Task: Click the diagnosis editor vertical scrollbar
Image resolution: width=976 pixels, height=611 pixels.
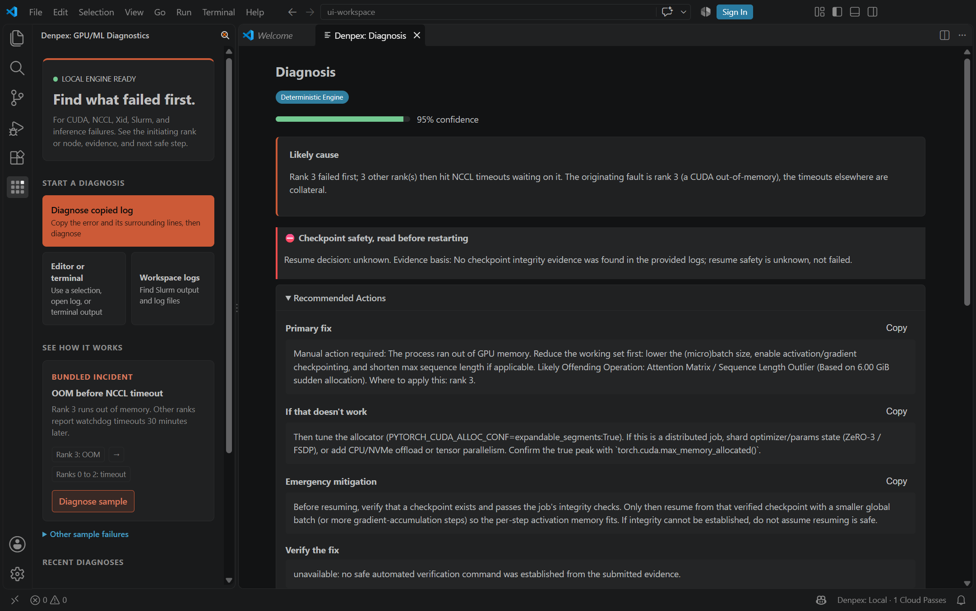Action: (967, 183)
